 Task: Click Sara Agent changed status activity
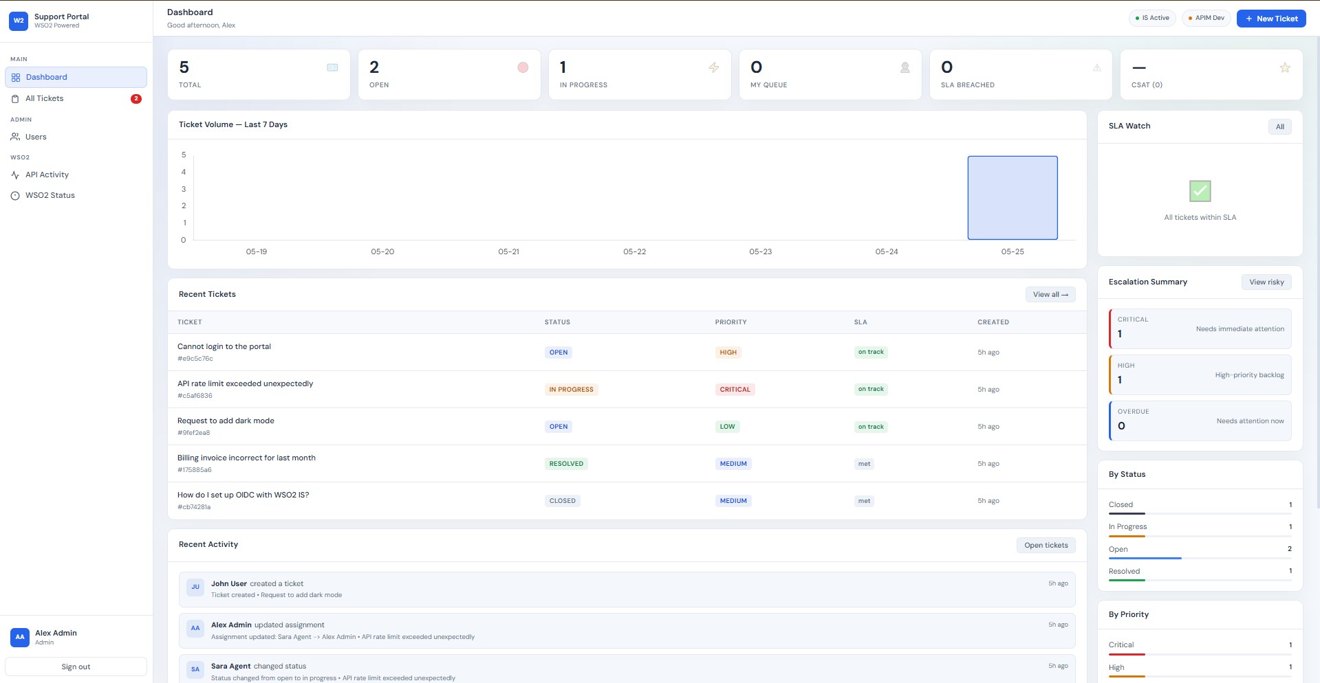(627, 669)
